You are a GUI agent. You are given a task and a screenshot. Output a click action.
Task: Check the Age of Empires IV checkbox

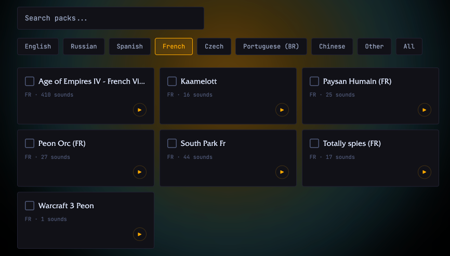point(30,81)
